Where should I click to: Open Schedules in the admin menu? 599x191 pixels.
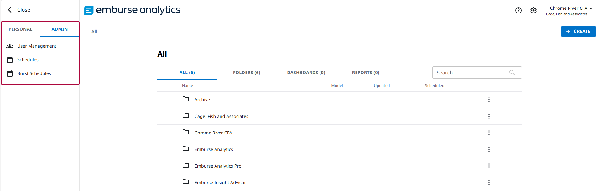pyautogui.click(x=28, y=60)
